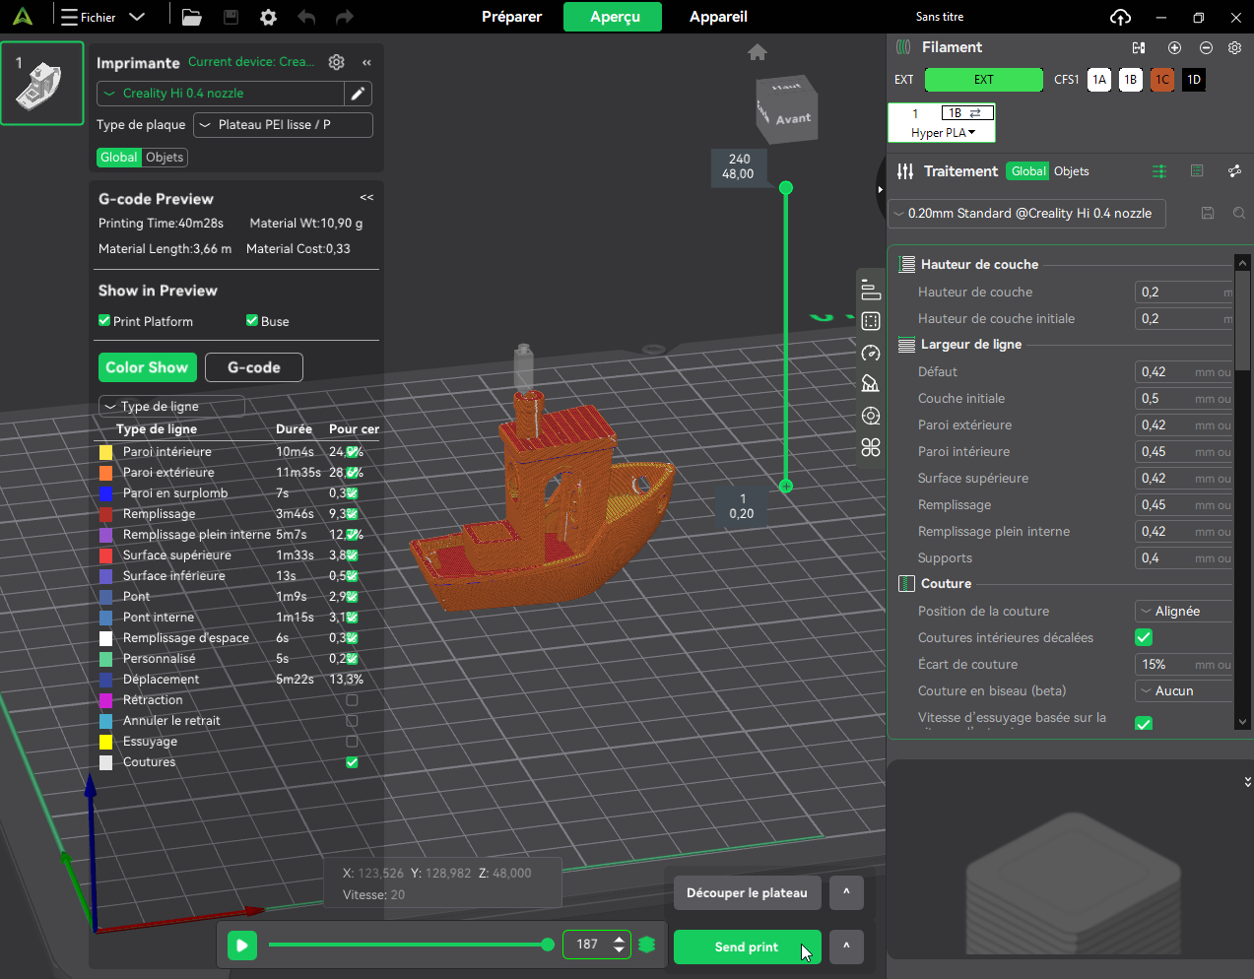Image resolution: width=1254 pixels, height=979 pixels.
Task: Toggle the Print Platform checkbox
Action: coord(104,321)
